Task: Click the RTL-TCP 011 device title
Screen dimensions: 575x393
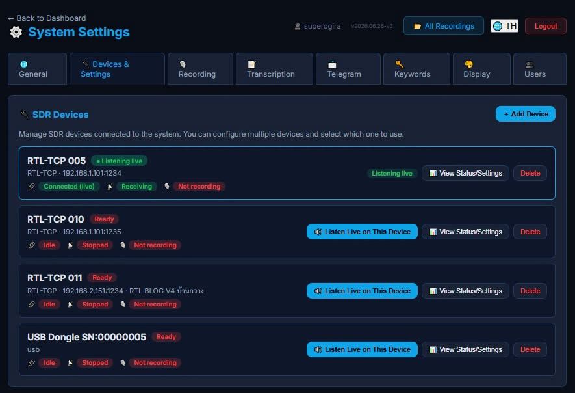Action: 55,278
